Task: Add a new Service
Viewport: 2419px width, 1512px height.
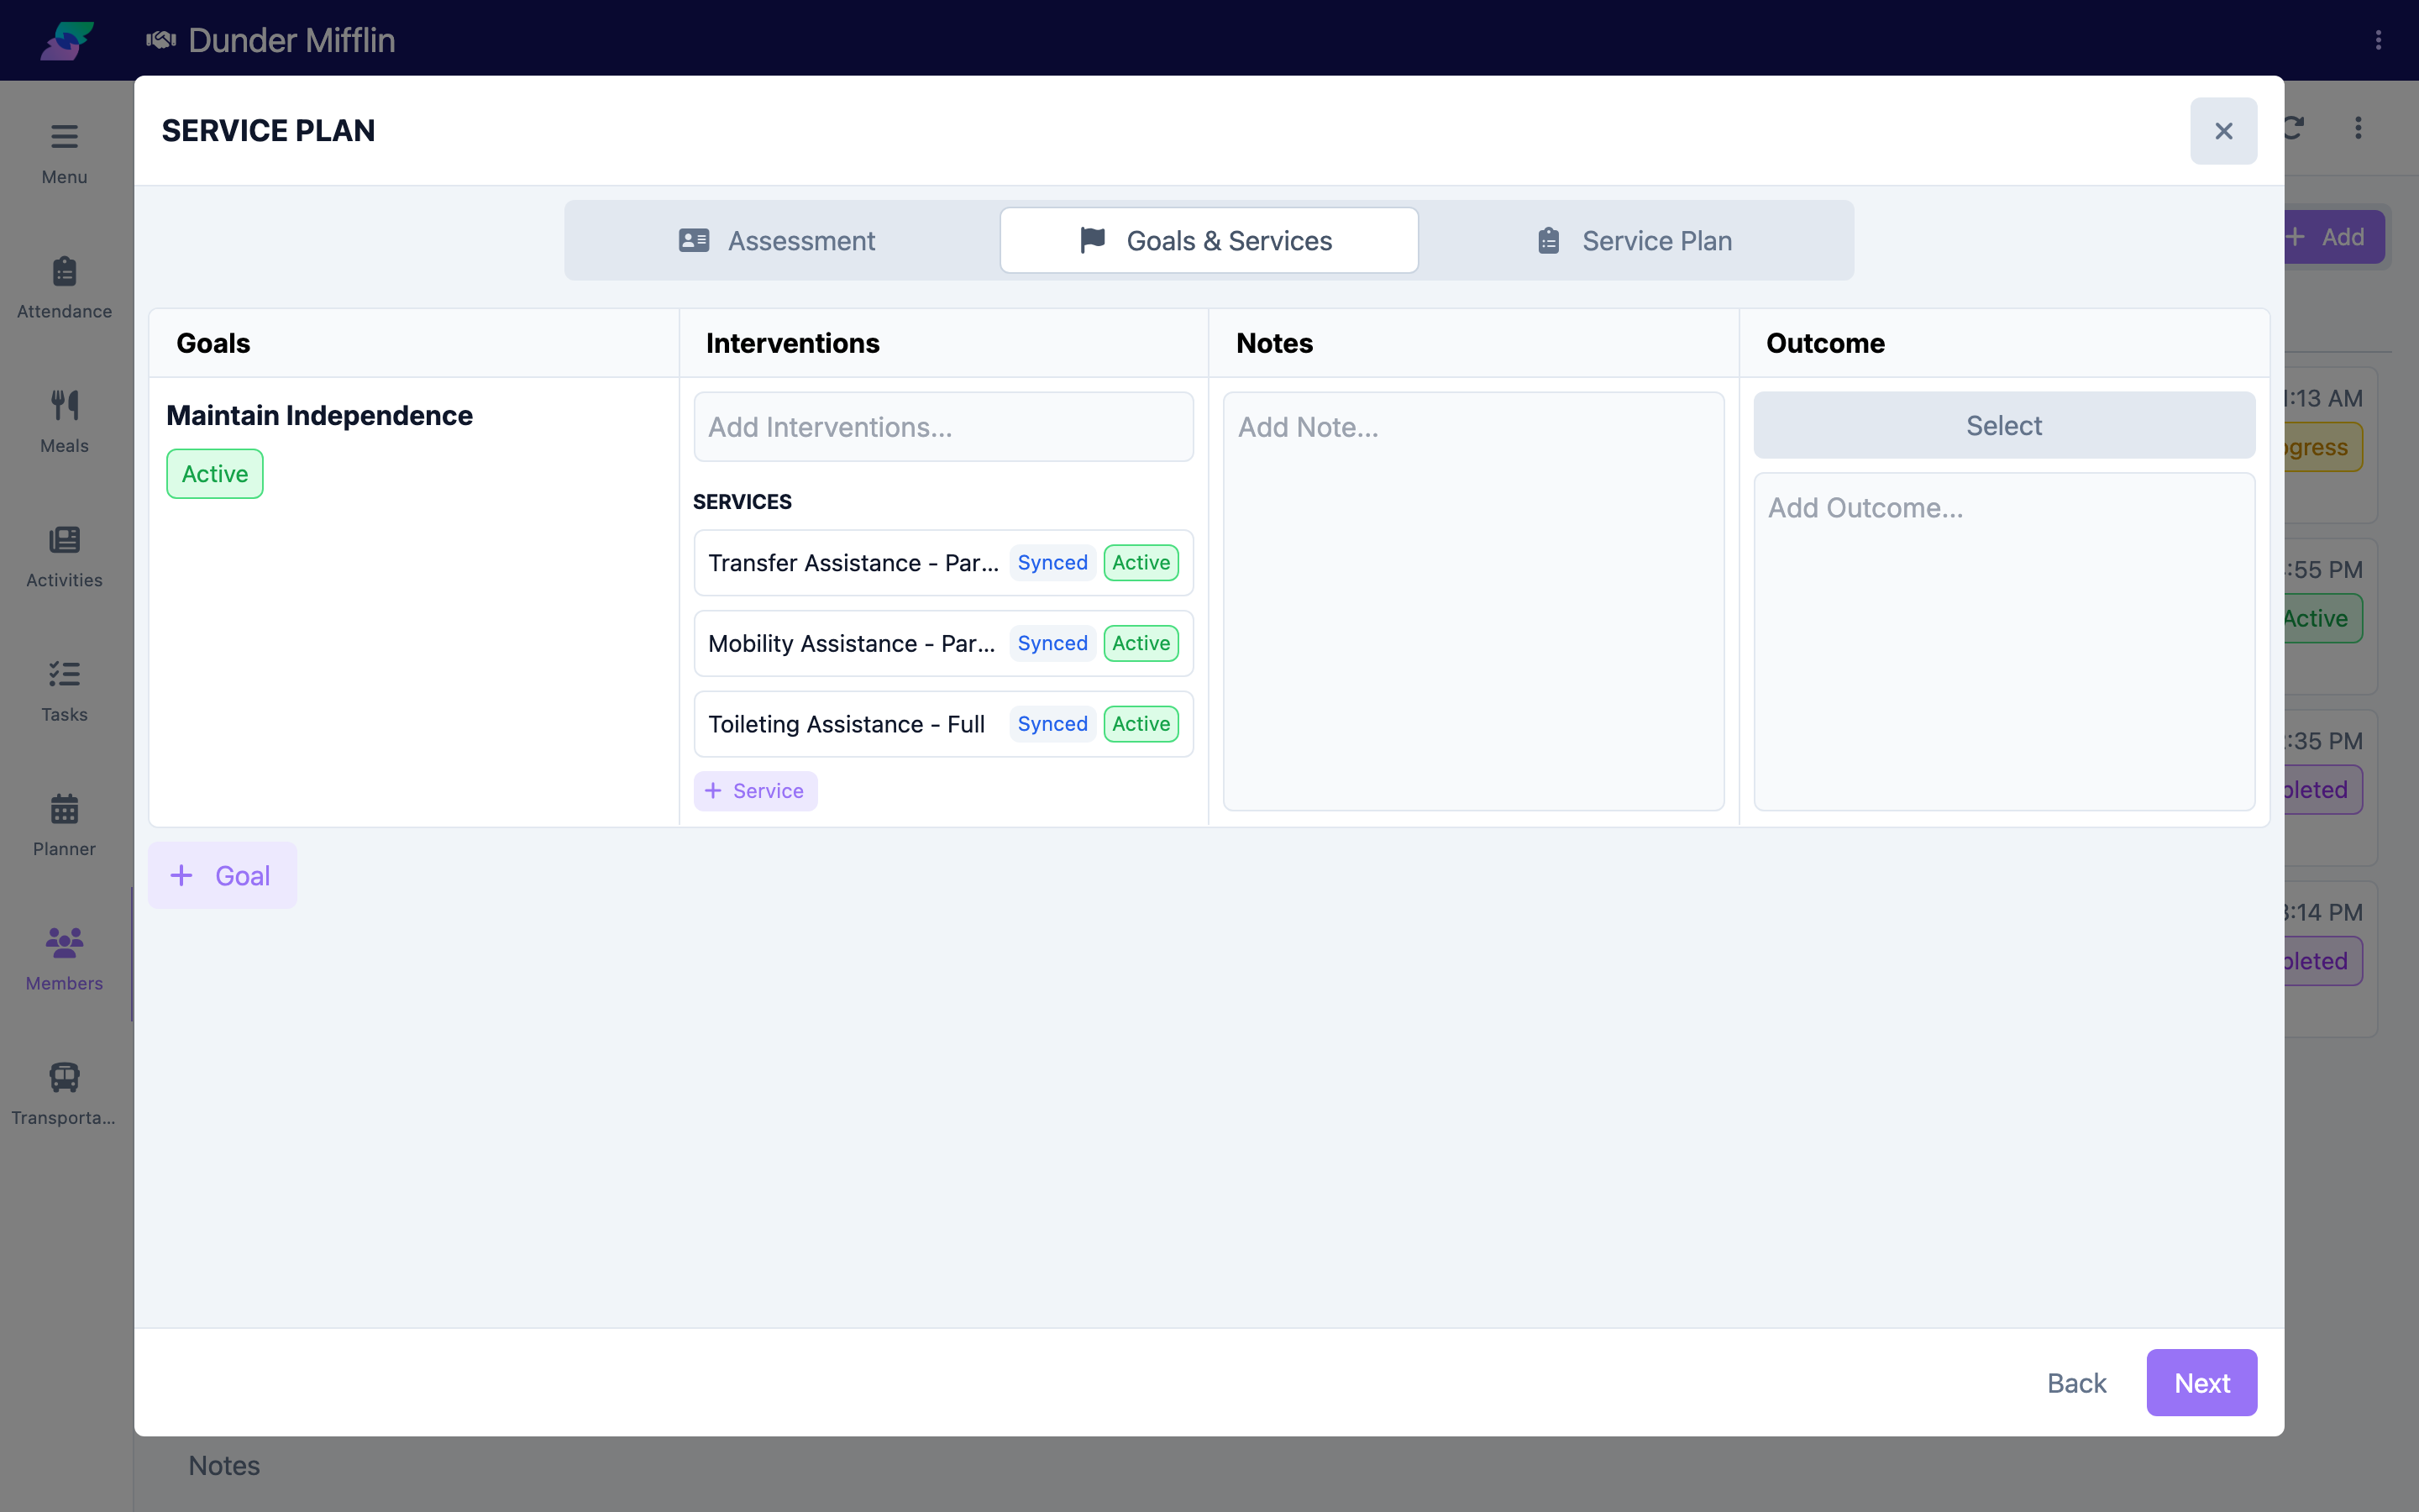Action: pyautogui.click(x=756, y=791)
